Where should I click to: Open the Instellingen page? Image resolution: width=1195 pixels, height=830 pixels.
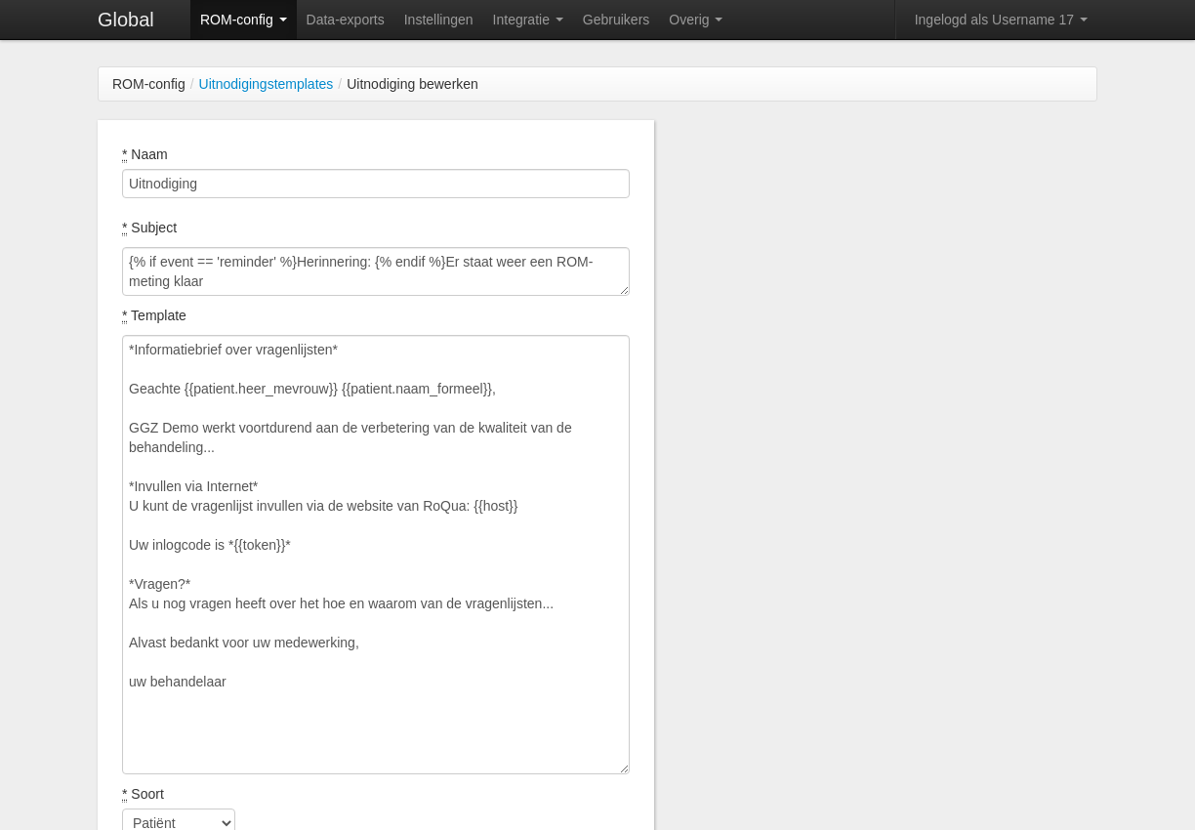[x=438, y=20]
